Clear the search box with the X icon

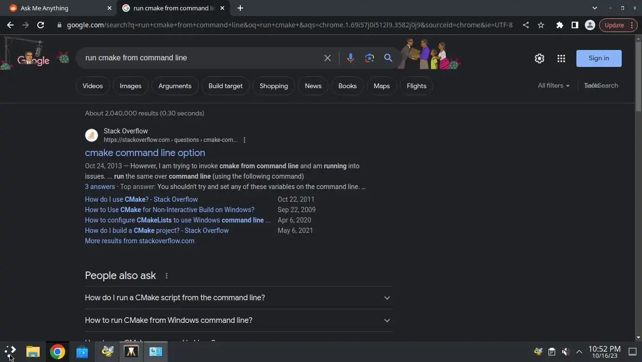pos(327,58)
